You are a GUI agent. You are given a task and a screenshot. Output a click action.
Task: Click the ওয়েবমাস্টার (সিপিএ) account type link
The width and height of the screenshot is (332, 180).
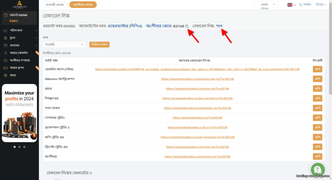[125, 26]
